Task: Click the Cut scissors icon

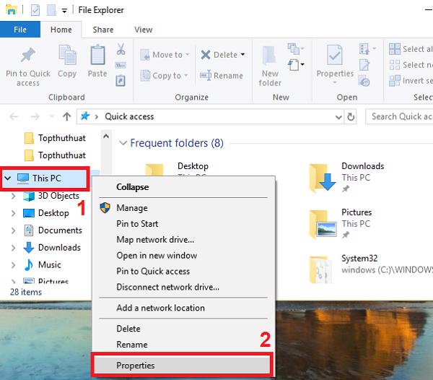Action: [121, 48]
